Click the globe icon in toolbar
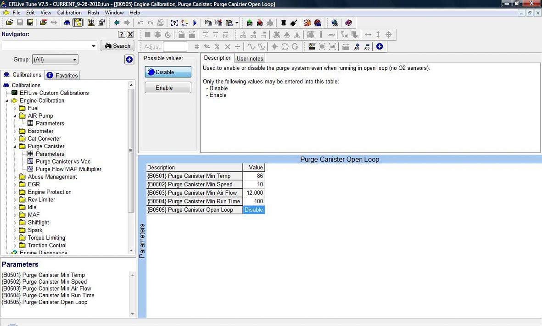This screenshot has height=326, width=542. click(335, 22)
